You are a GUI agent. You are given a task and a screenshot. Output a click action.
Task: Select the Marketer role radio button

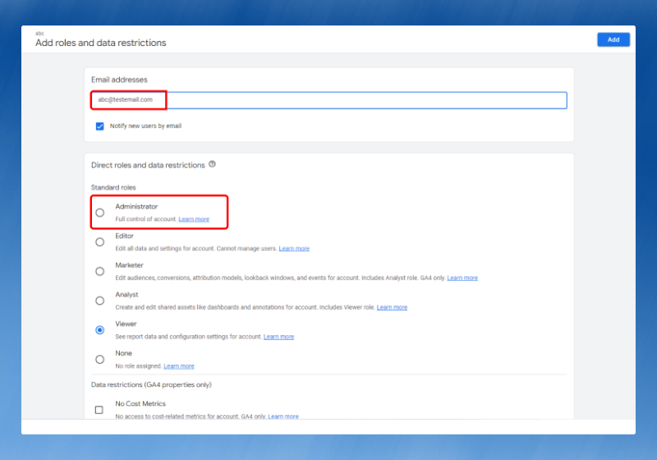click(x=99, y=271)
